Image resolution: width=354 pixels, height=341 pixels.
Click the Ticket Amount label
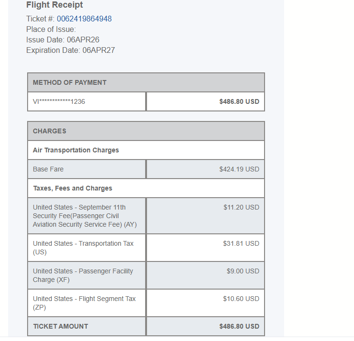60,326
